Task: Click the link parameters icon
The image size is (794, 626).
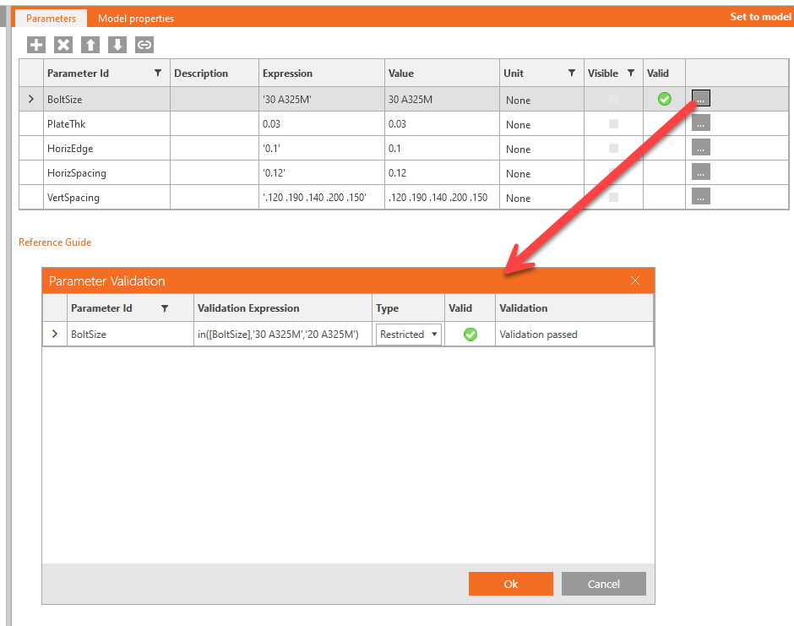Action: (144, 45)
